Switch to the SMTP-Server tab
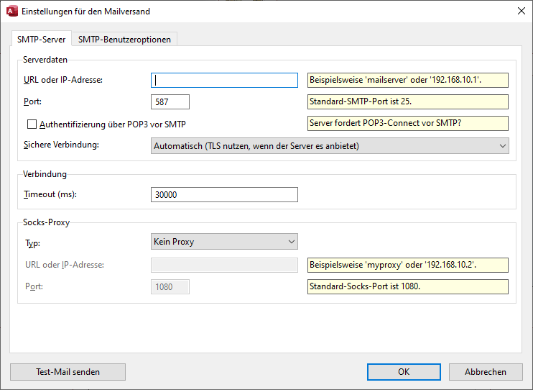The image size is (533, 390). 41,40
